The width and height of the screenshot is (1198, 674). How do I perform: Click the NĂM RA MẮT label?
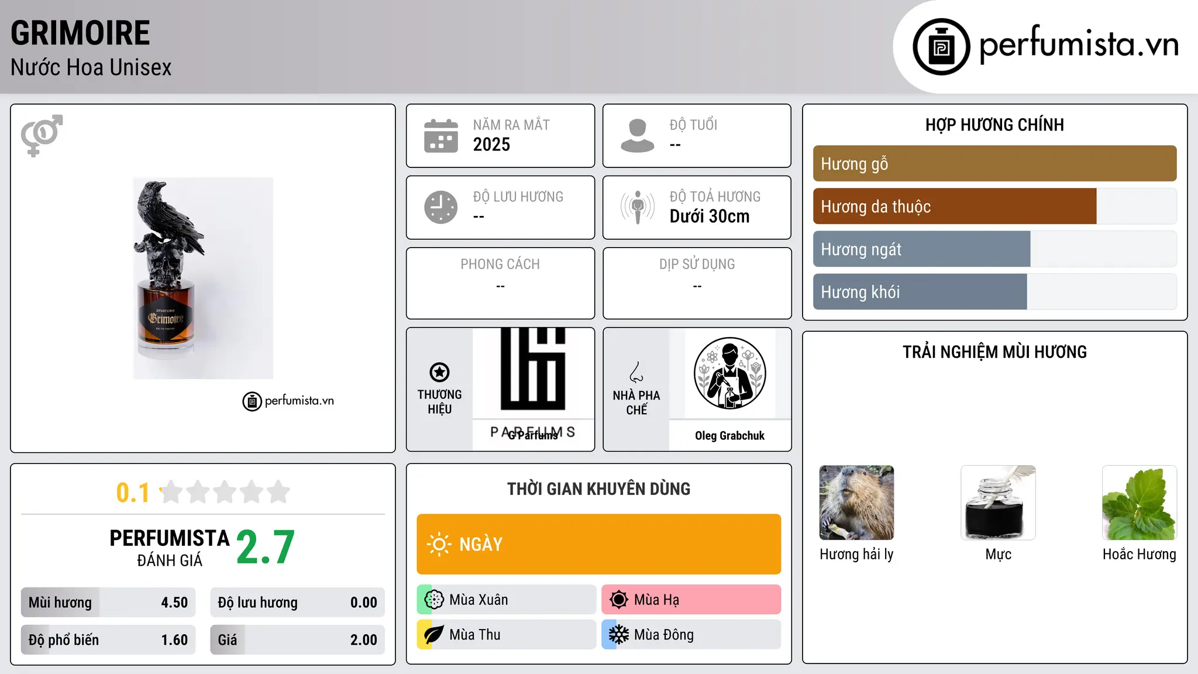511,125
